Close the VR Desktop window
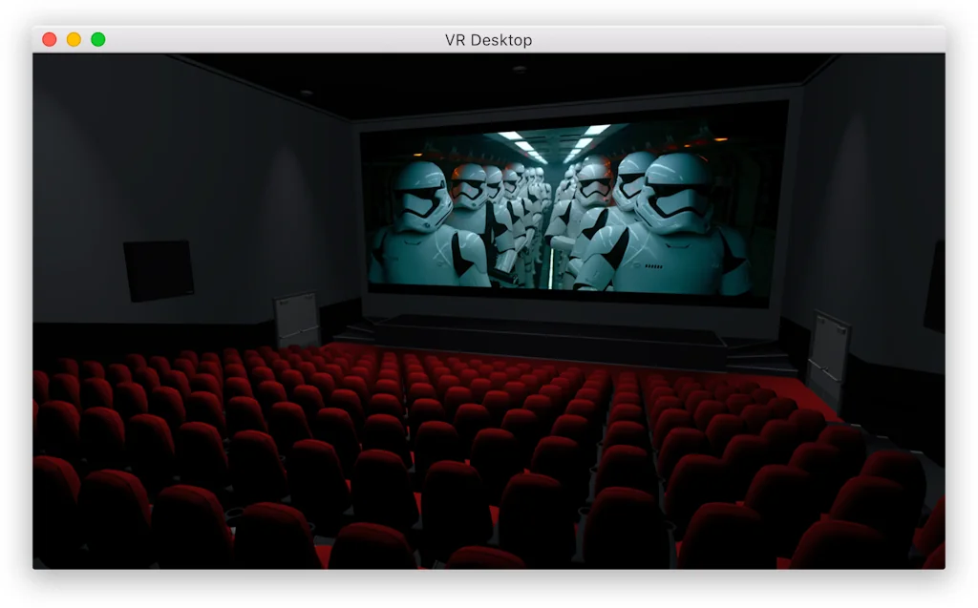The width and height of the screenshot is (978, 608). (50, 39)
